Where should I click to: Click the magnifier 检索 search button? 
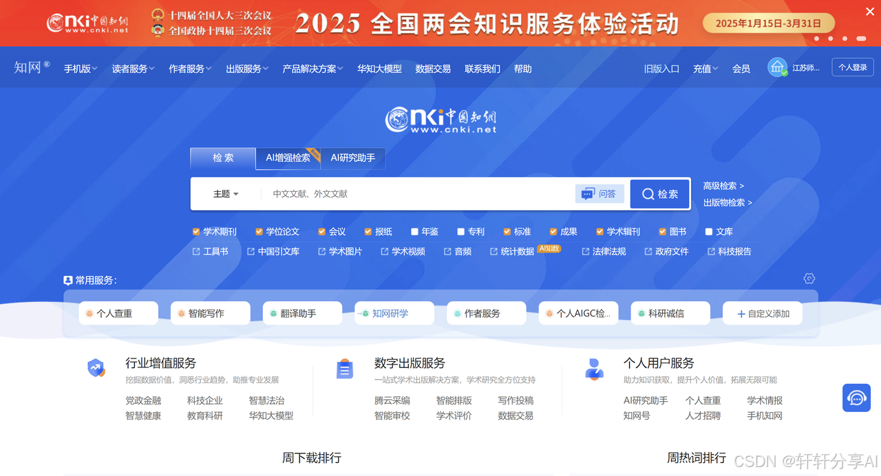coord(660,194)
